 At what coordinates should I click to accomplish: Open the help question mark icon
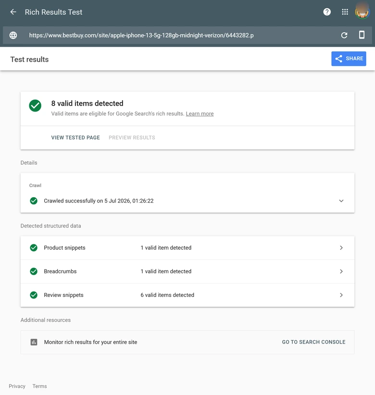tap(327, 12)
